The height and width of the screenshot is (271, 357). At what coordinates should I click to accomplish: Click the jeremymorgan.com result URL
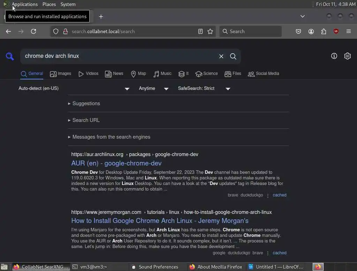(x=172, y=212)
